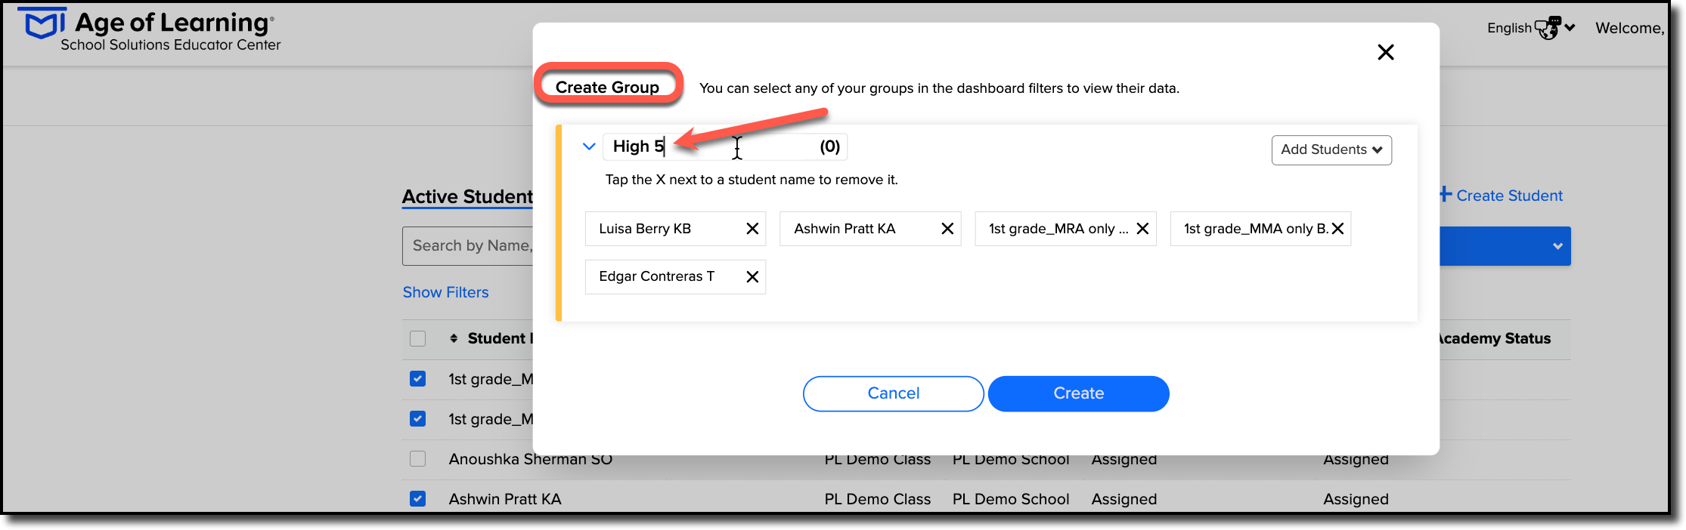Remove Luisa Berry KB from group
Screen dimensions: 1686x530
[x=752, y=229]
